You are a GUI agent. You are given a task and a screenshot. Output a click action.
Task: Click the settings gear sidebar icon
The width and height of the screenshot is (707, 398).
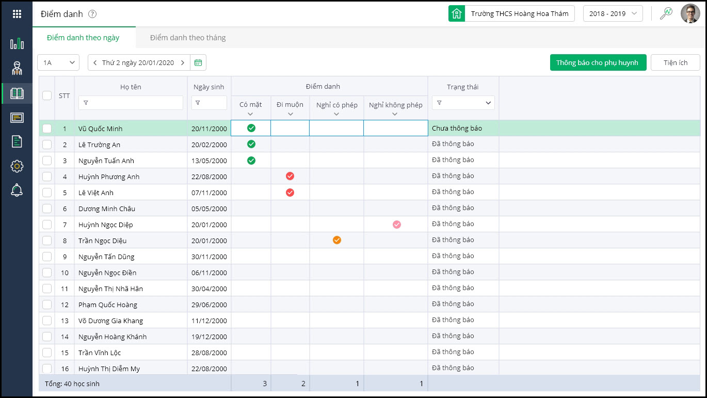click(x=17, y=166)
